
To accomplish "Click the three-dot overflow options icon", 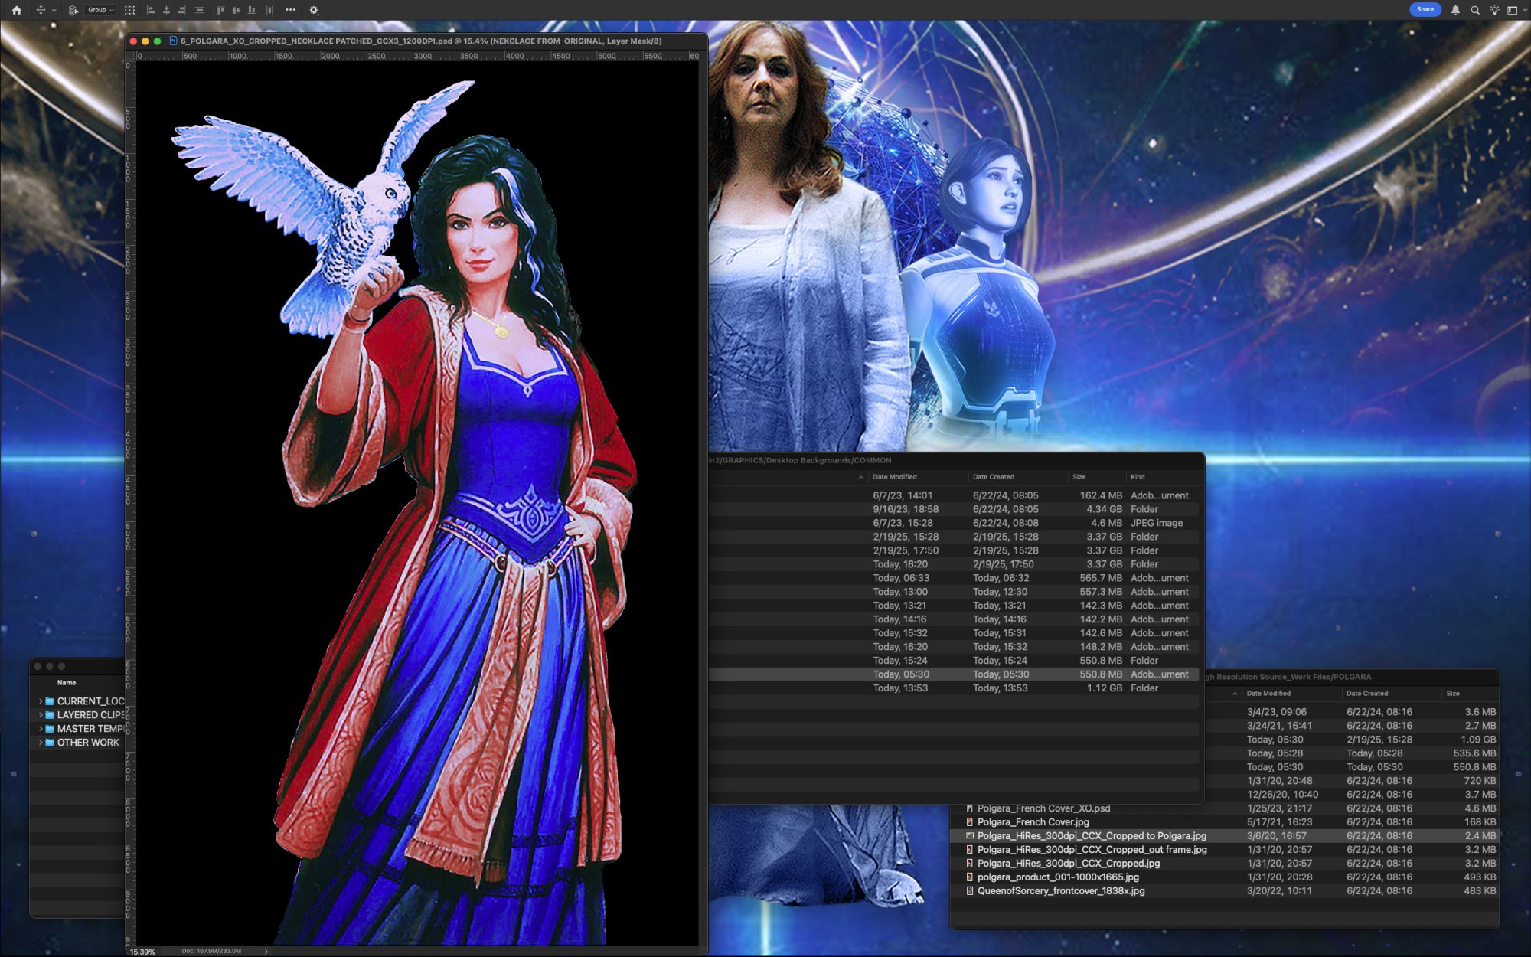I will click(290, 10).
